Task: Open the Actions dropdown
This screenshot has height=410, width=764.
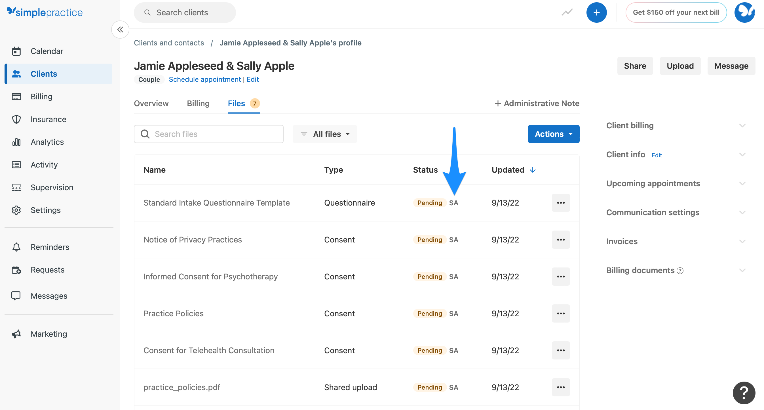Action: pyautogui.click(x=553, y=134)
